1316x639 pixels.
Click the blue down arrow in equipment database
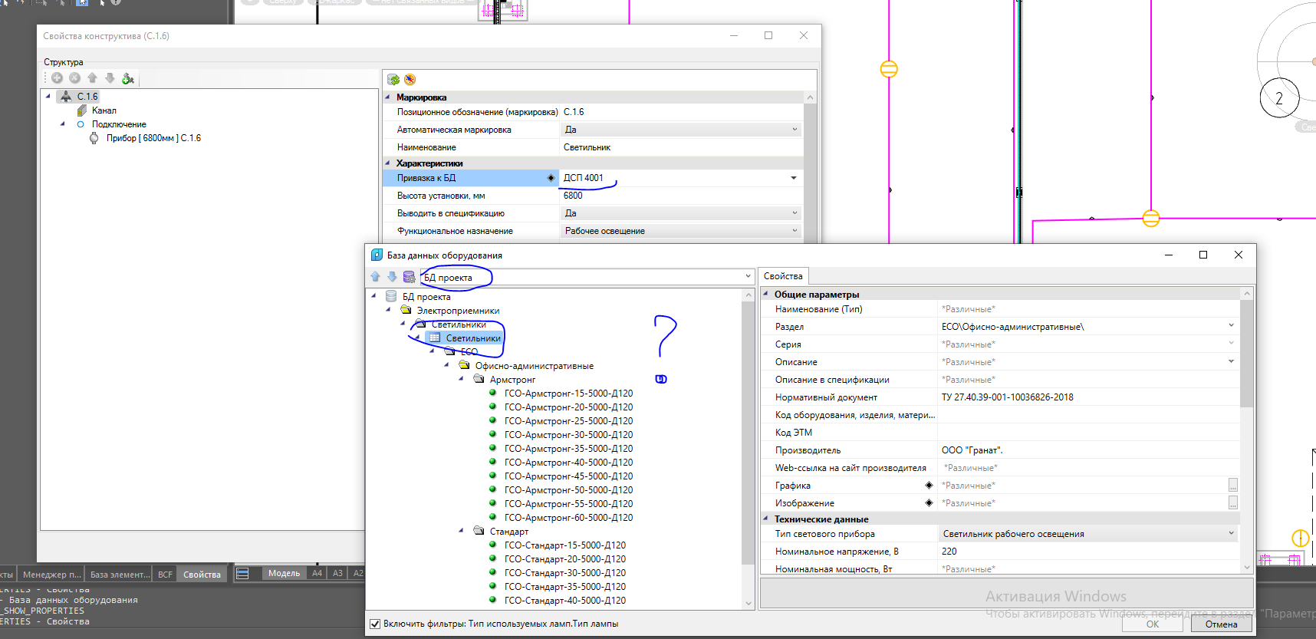tap(392, 277)
